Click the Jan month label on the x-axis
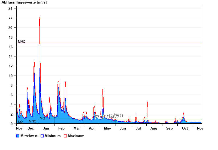The image size is (218, 150). [x=46, y=128]
